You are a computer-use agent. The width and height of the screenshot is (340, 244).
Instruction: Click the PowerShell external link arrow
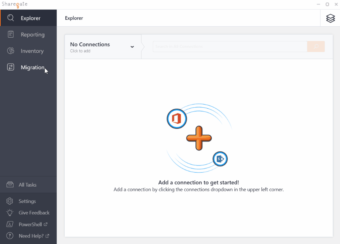(x=45, y=224)
